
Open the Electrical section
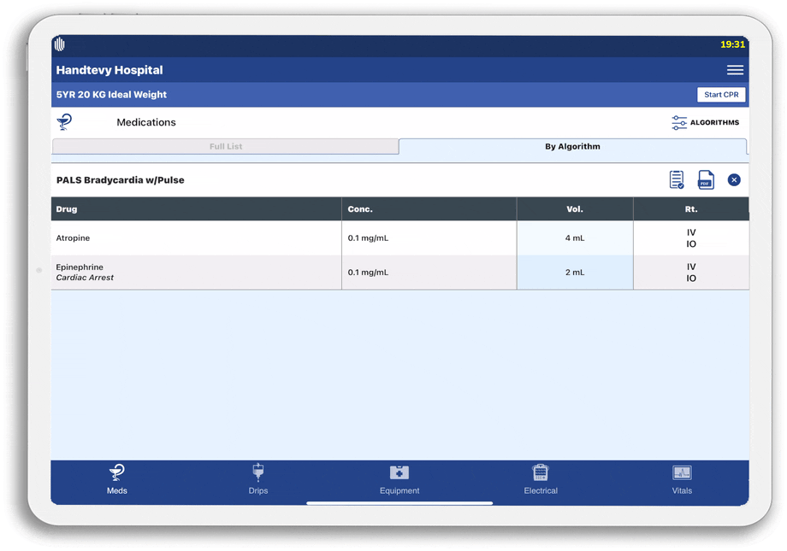(x=541, y=480)
